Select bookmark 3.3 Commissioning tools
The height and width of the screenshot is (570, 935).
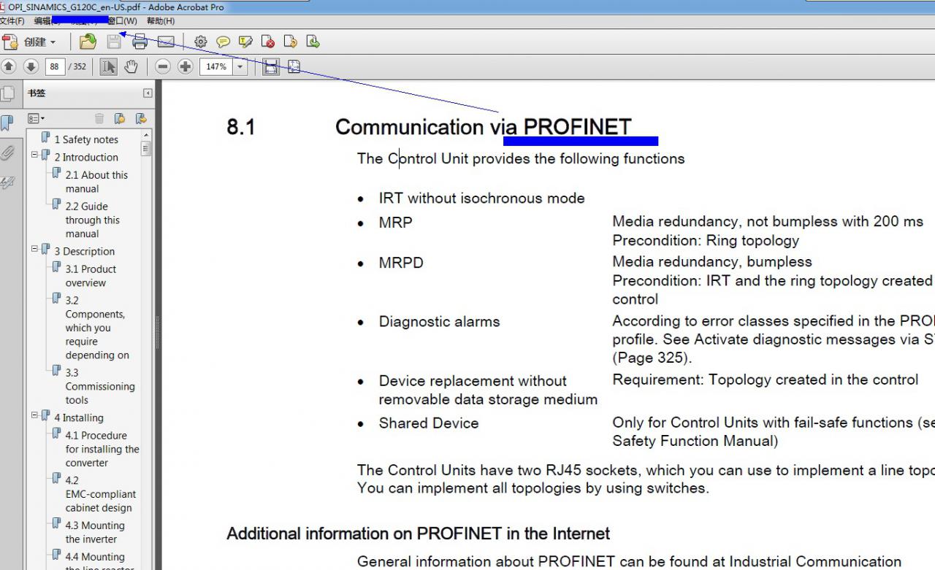100,386
